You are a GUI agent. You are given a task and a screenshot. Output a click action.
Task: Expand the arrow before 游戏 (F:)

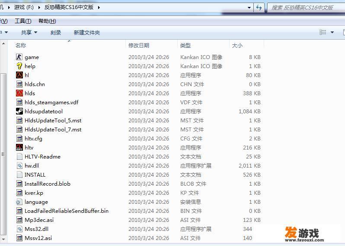[9, 7]
